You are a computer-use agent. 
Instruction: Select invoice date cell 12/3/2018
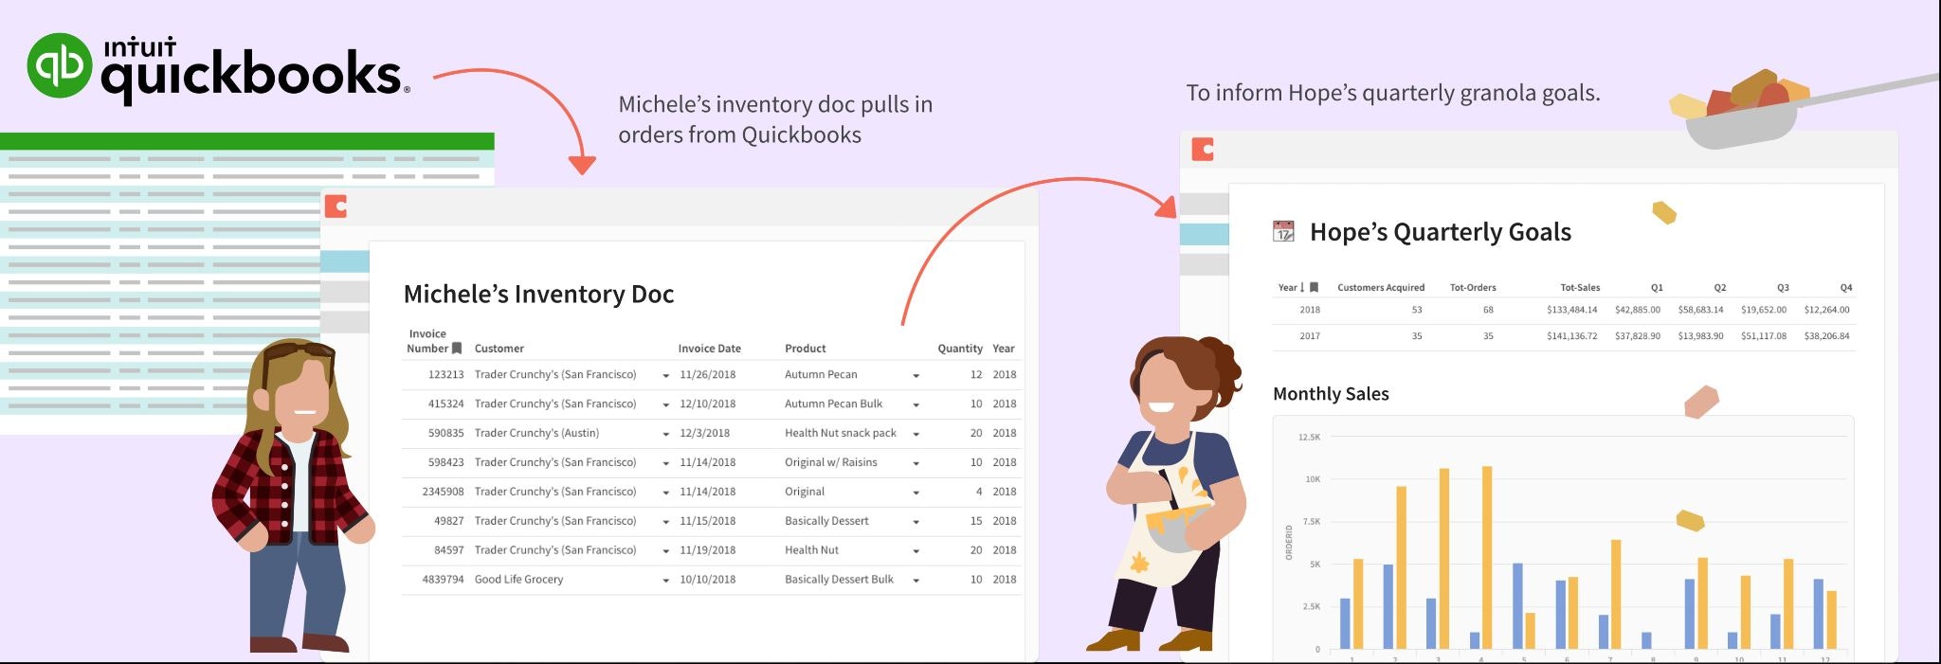pos(704,434)
